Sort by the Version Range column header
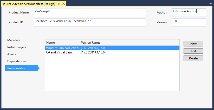214x110 pixels. [93, 43]
